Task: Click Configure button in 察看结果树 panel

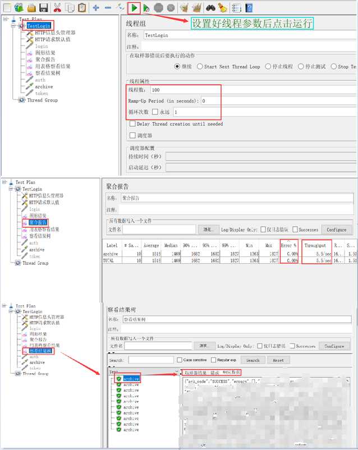Action: coord(334,346)
